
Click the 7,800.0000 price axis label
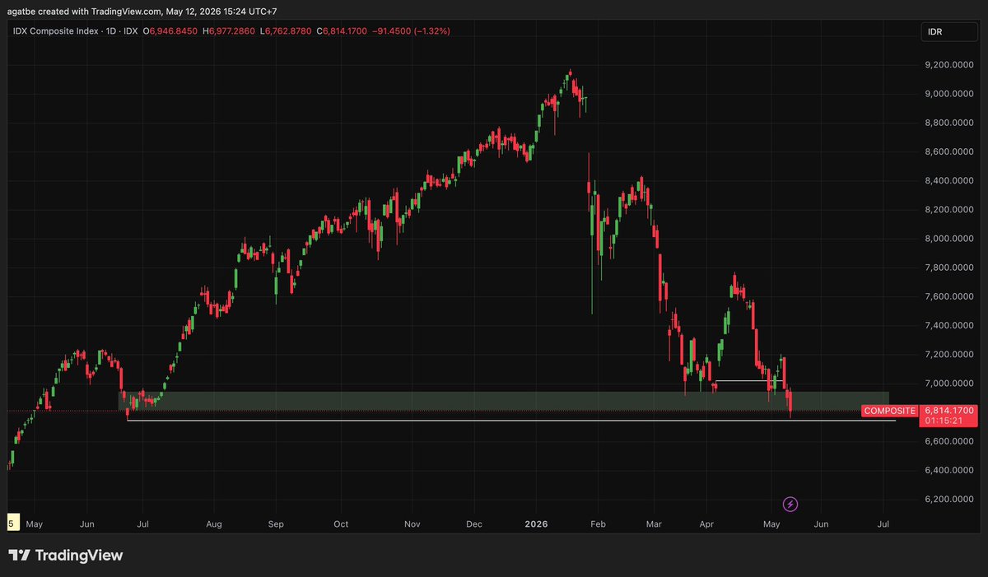pyautogui.click(x=949, y=268)
